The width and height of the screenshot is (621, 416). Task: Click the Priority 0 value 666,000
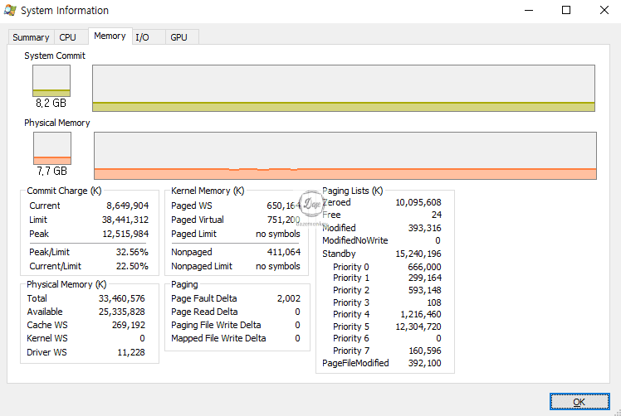tap(424, 267)
